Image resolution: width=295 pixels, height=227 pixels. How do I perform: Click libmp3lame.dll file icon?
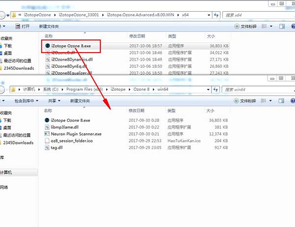pos(47,127)
